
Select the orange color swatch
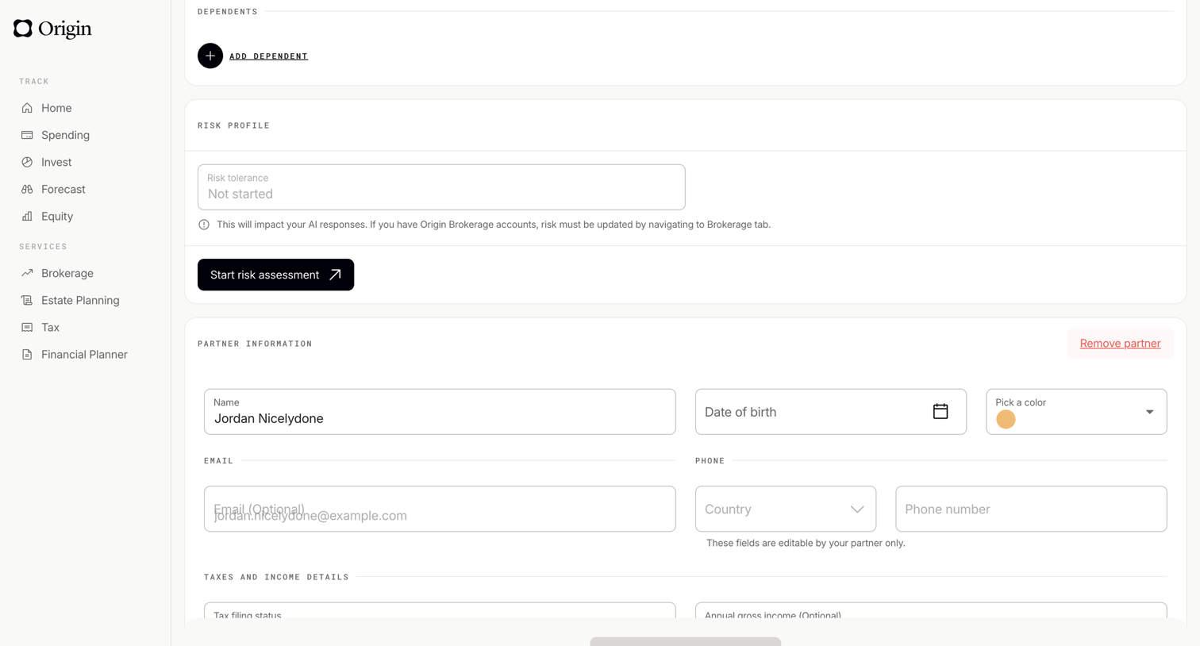click(x=1006, y=419)
